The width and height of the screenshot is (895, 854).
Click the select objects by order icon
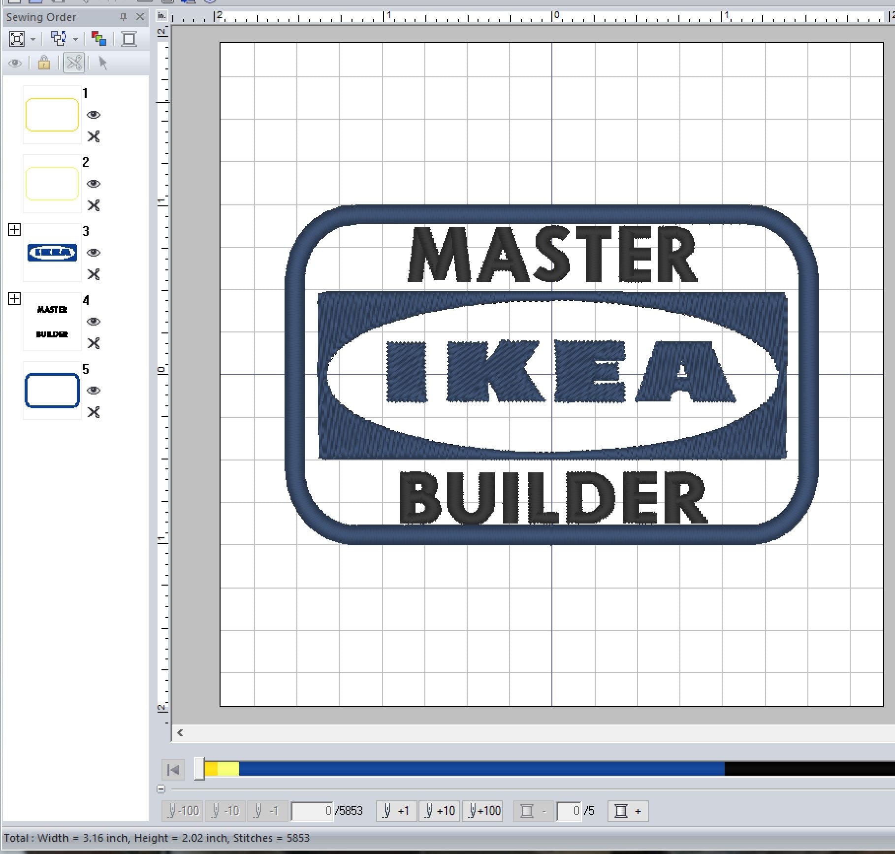(59, 39)
